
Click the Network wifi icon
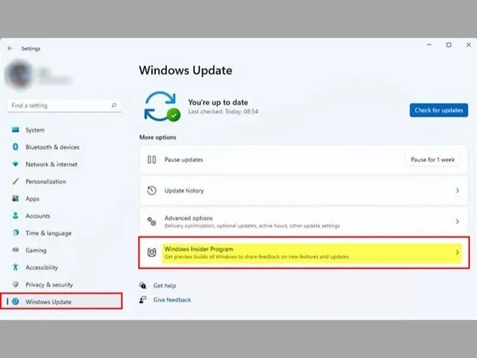(x=16, y=165)
